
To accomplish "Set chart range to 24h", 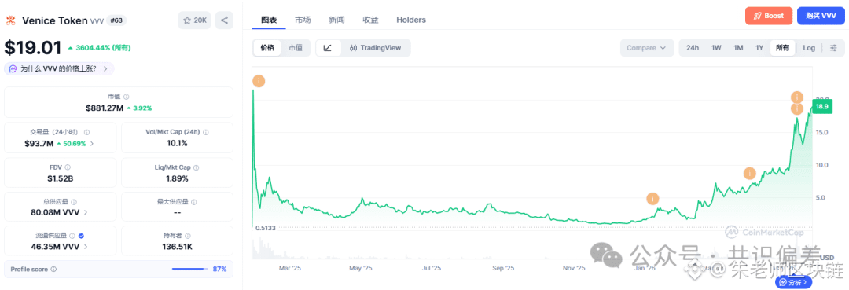I will [693, 48].
